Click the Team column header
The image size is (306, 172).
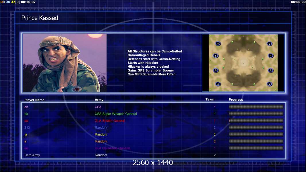pos(210,99)
